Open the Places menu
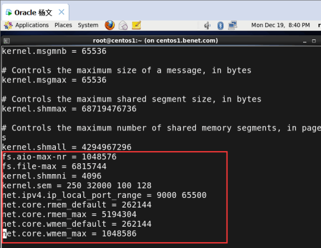 pos(63,25)
